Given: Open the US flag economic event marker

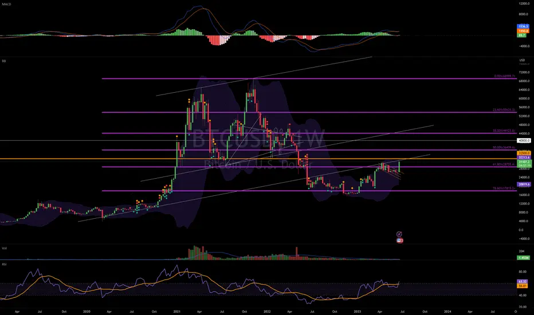Looking at the screenshot, I should (x=399, y=241).
